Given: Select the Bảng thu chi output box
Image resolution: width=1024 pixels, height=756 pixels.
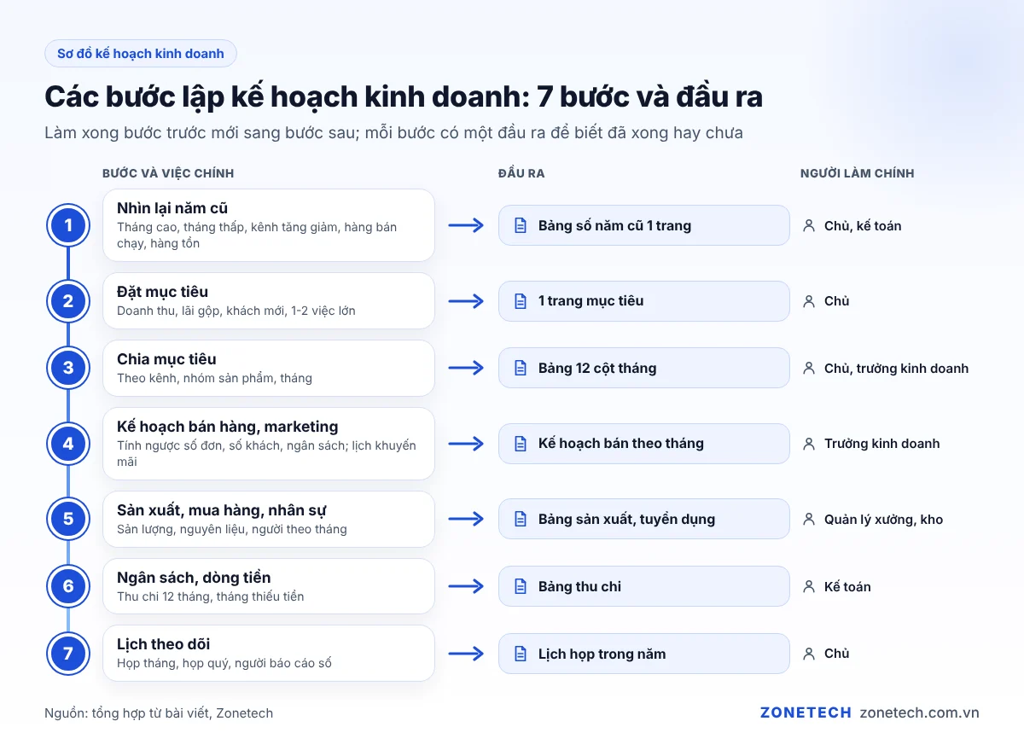Looking at the screenshot, I should click(644, 586).
